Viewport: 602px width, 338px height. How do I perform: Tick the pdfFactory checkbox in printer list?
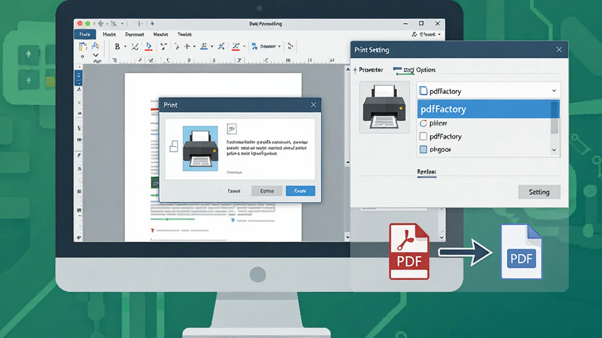click(423, 136)
